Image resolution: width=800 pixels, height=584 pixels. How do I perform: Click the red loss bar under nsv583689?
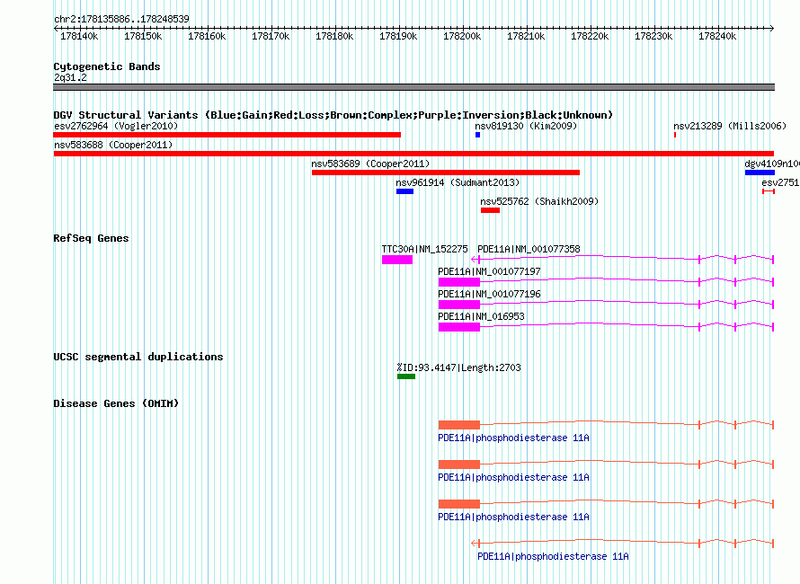pyautogui.click(x=446, y=173)
